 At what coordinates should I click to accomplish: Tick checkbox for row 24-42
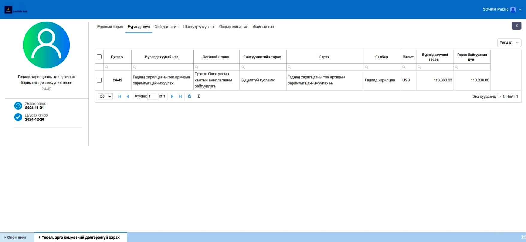99,80
